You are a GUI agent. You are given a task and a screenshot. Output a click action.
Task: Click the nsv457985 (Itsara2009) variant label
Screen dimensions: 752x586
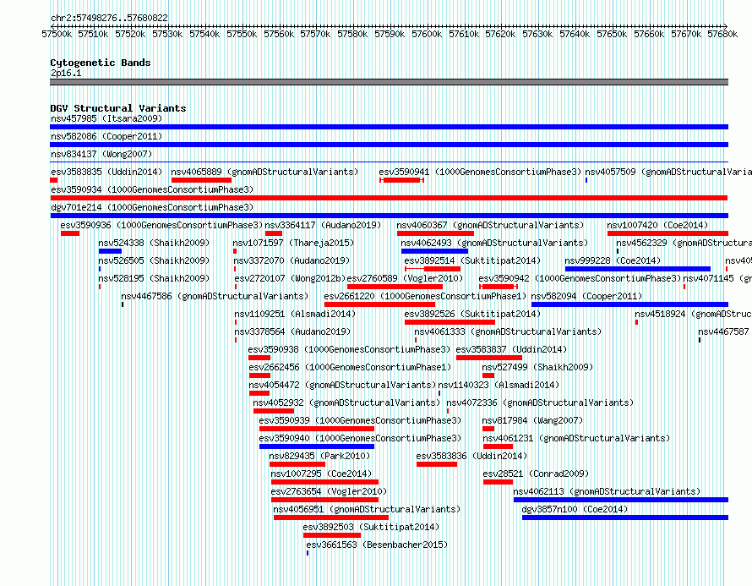click(106, 118)
